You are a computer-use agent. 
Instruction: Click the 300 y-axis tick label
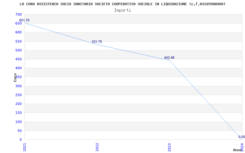18,86
